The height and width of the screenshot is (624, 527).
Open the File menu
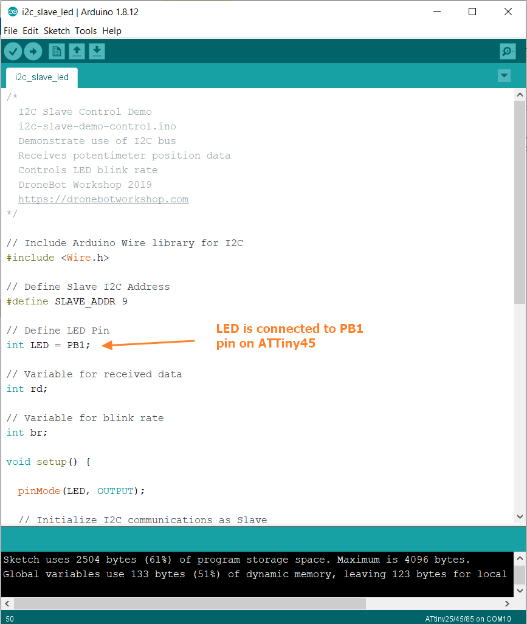(10, 31)
